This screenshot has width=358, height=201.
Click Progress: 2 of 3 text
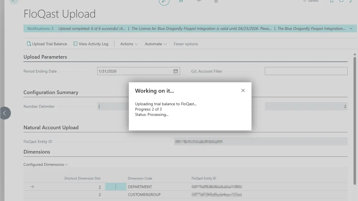148,109
